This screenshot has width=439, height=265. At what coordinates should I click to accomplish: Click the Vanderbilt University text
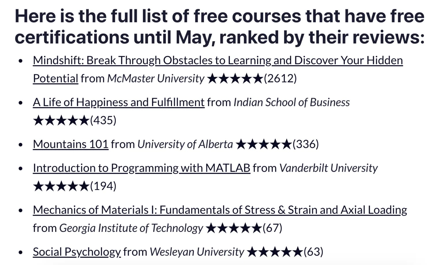click(x=328, y=168)
